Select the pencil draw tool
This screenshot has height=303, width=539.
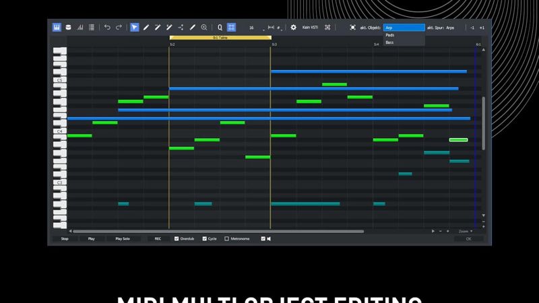click(x=146, y=28)
